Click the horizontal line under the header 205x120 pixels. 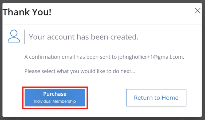click(102, 24)
